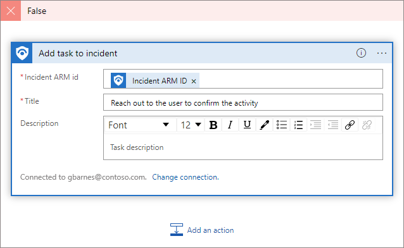
Task: Click the decrease indent icon
Action: pos(333,125)
